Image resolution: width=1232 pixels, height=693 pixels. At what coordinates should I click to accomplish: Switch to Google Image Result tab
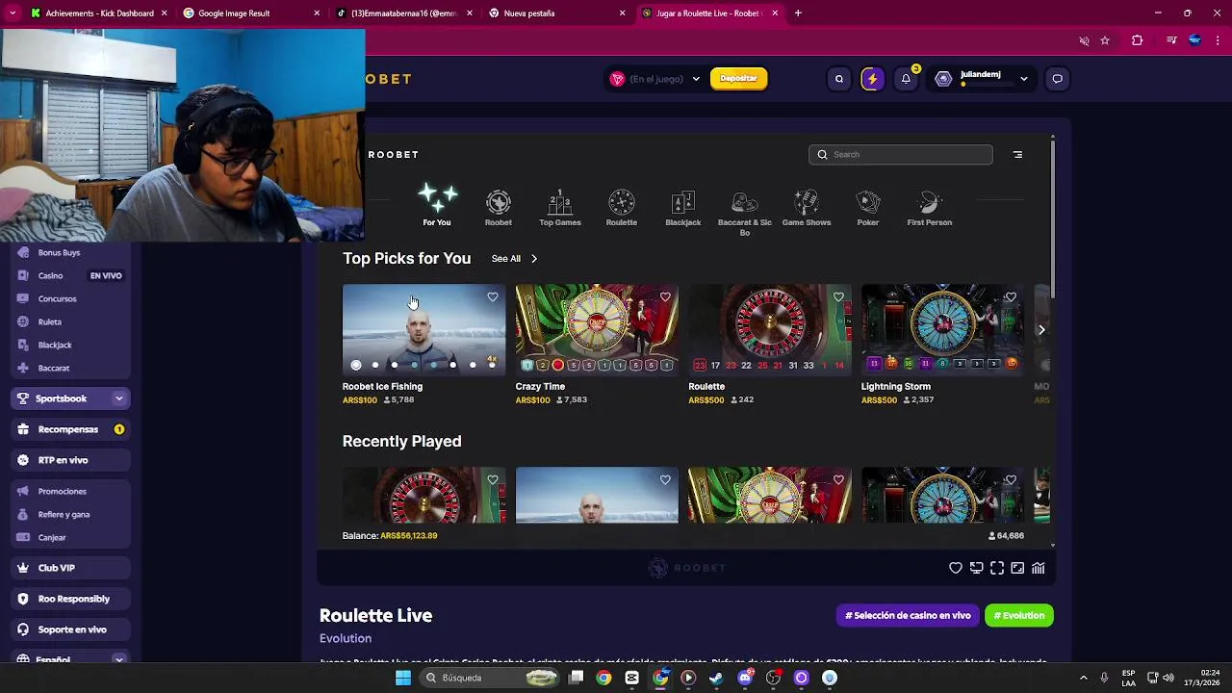click(252, 13)
